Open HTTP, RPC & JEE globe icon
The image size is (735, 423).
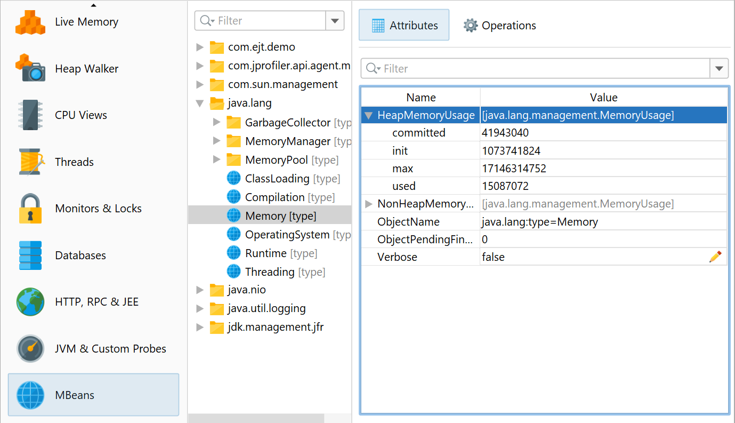click(x=30, y=302)
